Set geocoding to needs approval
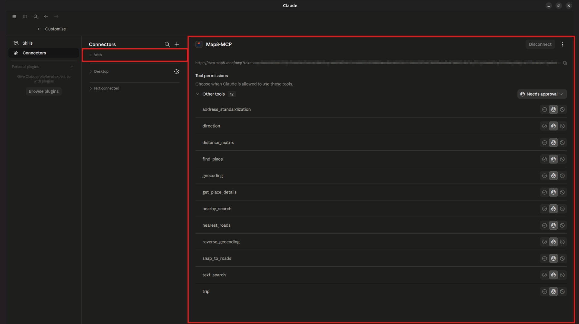 point(553,176)
